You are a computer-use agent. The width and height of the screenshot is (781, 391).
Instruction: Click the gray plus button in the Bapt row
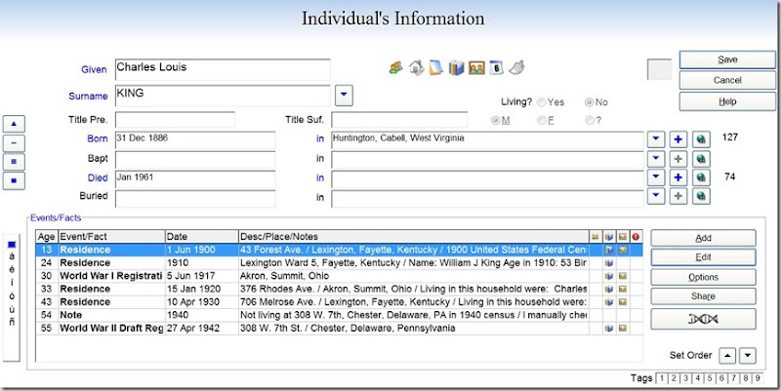[678, 159]
